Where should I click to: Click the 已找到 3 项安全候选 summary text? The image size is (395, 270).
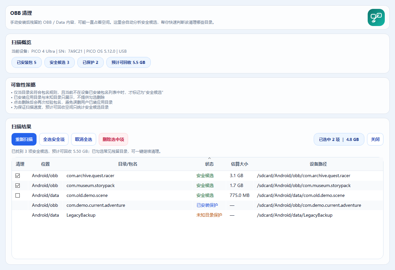click(86, 152)
